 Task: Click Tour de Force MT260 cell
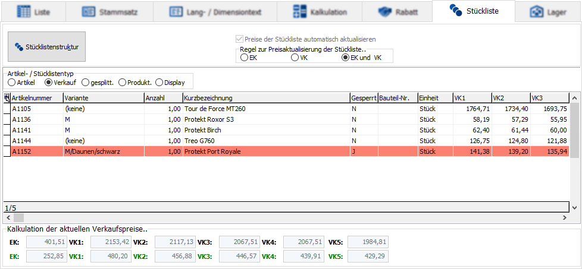point(267,109)
